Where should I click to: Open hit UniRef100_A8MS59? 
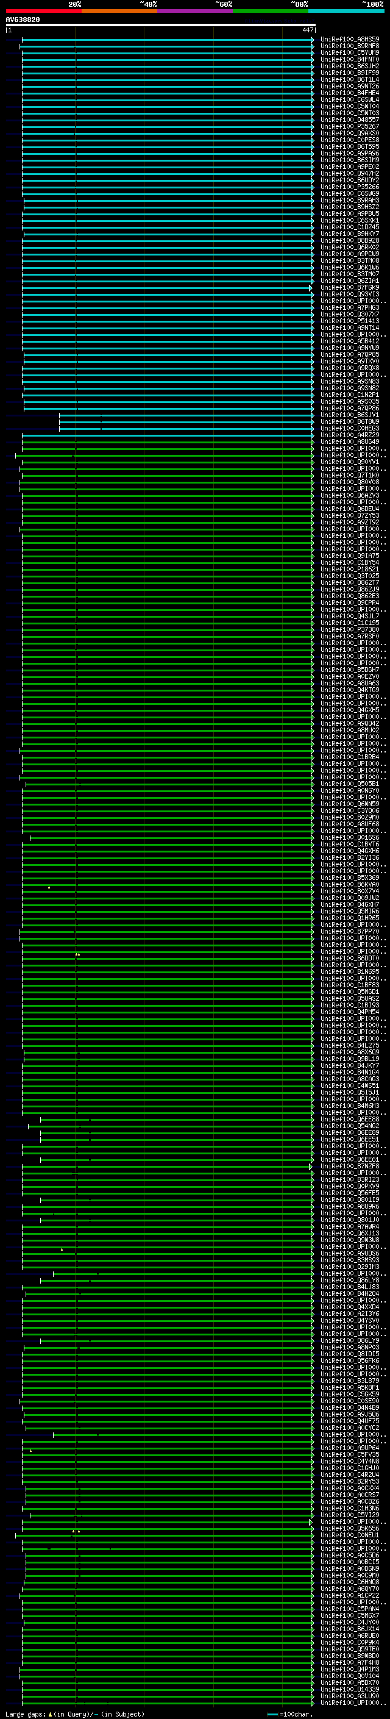350,40
